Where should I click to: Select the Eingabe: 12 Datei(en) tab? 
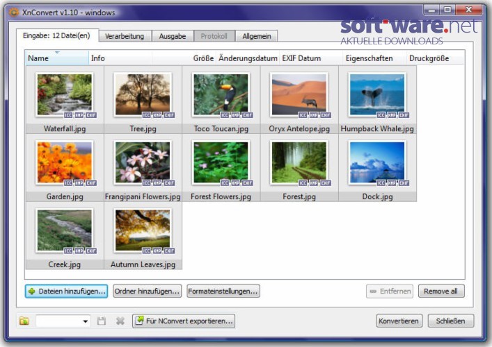[57, 35]
